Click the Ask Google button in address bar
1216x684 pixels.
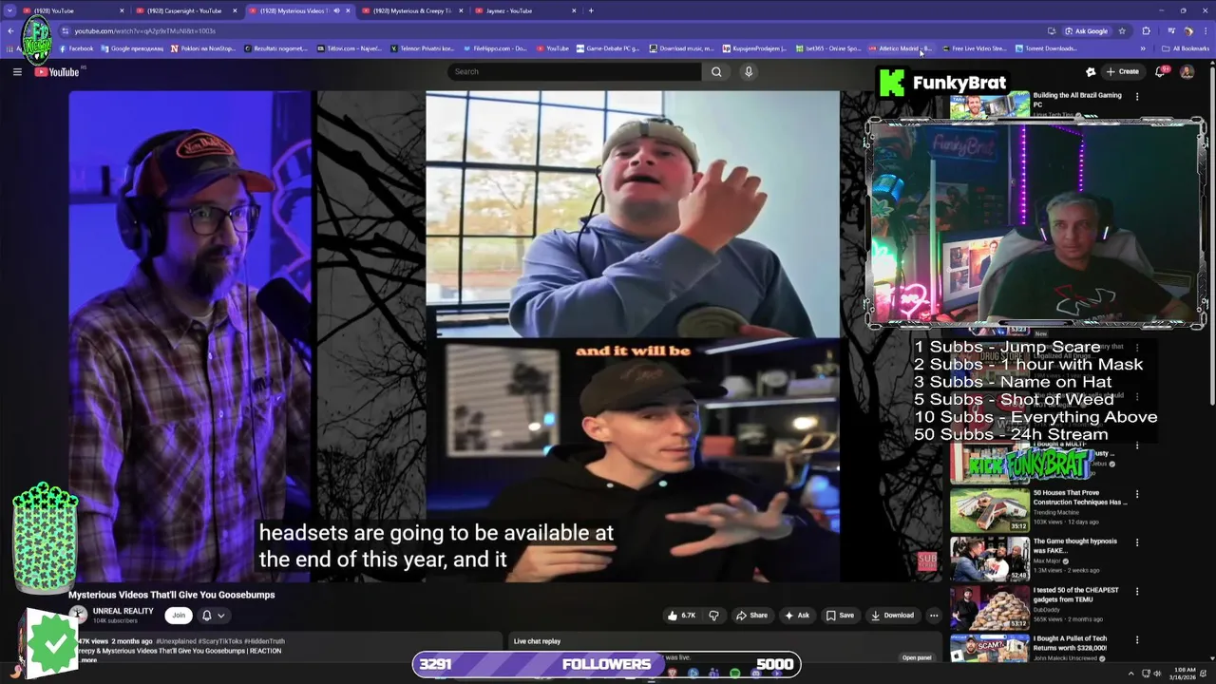(1086, 30)
